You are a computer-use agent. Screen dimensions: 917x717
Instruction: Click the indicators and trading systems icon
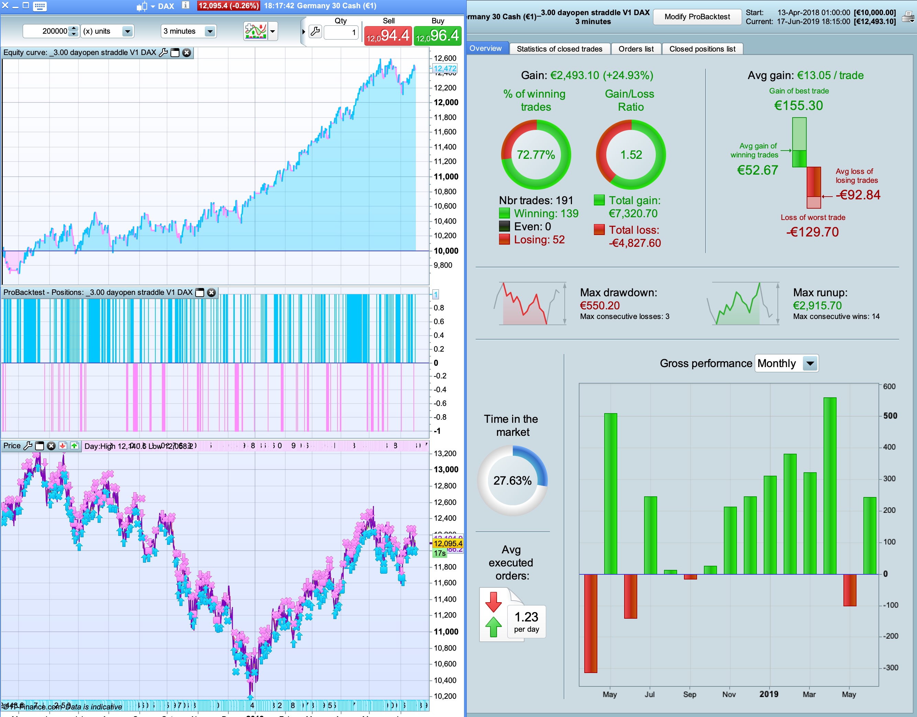coord(256,31)
